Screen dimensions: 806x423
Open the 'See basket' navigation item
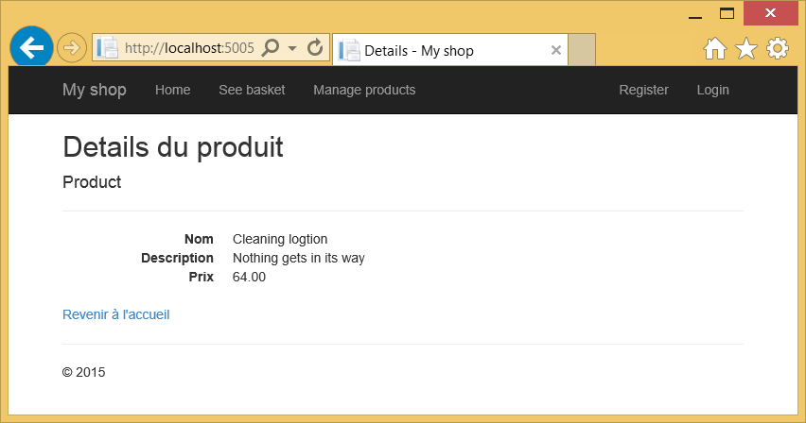coord(252,90)
